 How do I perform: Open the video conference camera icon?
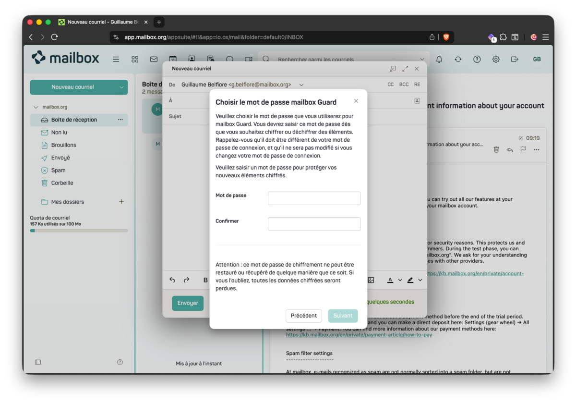click(248, 59)
